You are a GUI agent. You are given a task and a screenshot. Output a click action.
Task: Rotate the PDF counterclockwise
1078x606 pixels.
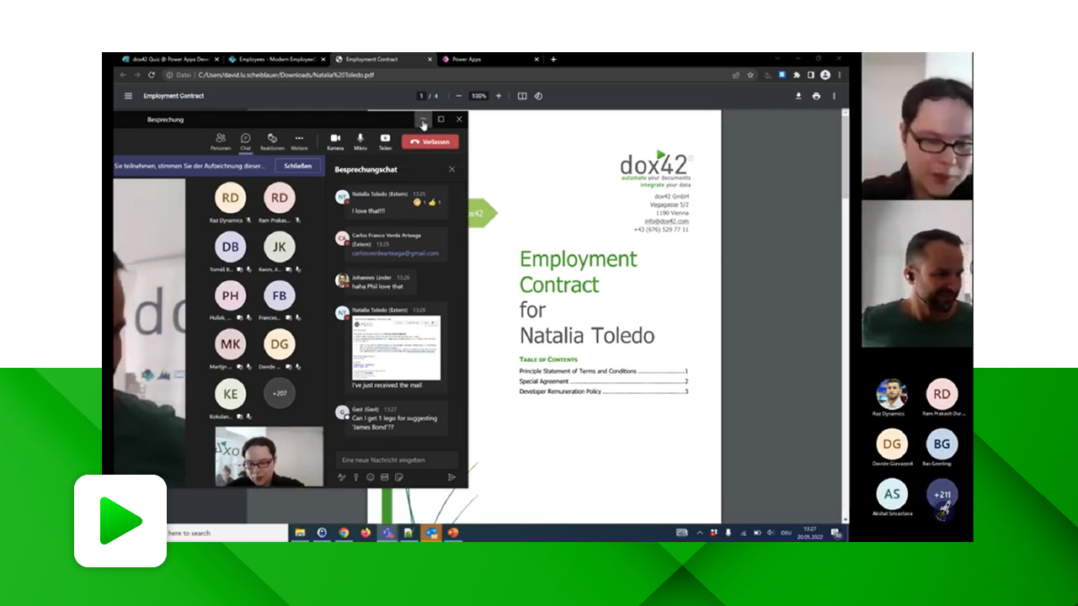click(538, 96)
